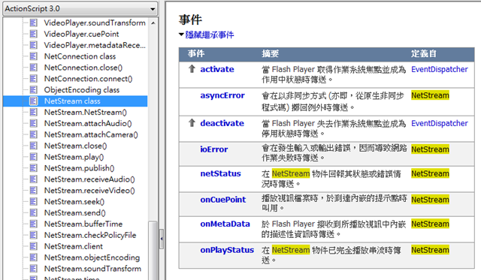Select NetConnection.close() topic
Viewport: 481px width, 280px height.
[83, 68]
